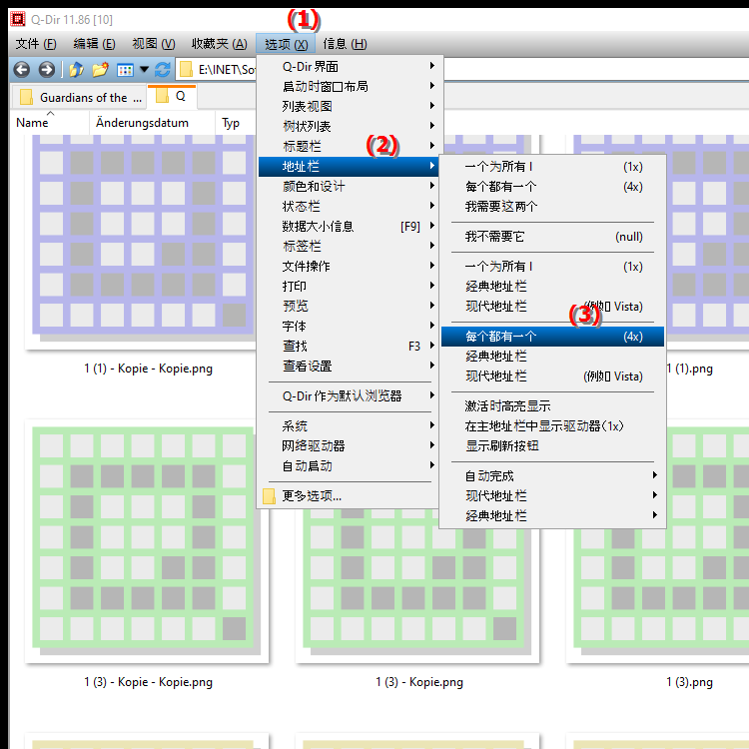Open the view mode dropdown arrow

pyautogui.click(x=144, y=70)
